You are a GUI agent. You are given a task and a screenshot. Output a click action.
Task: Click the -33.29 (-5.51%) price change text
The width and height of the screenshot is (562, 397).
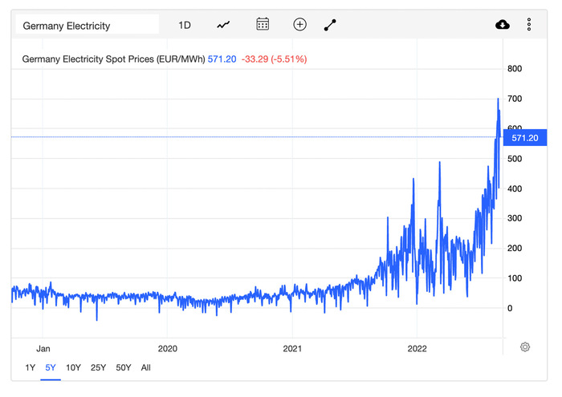pyautogui.click(x=274, y=59)
